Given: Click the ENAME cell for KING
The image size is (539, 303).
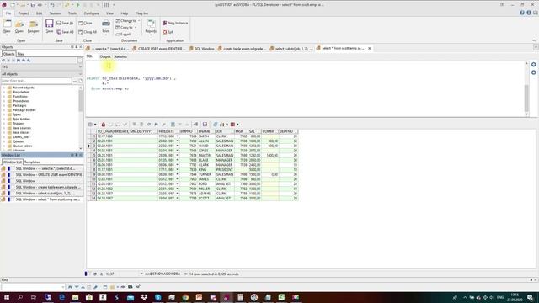Looking at the screenshot, I should [x=206, y=170].
